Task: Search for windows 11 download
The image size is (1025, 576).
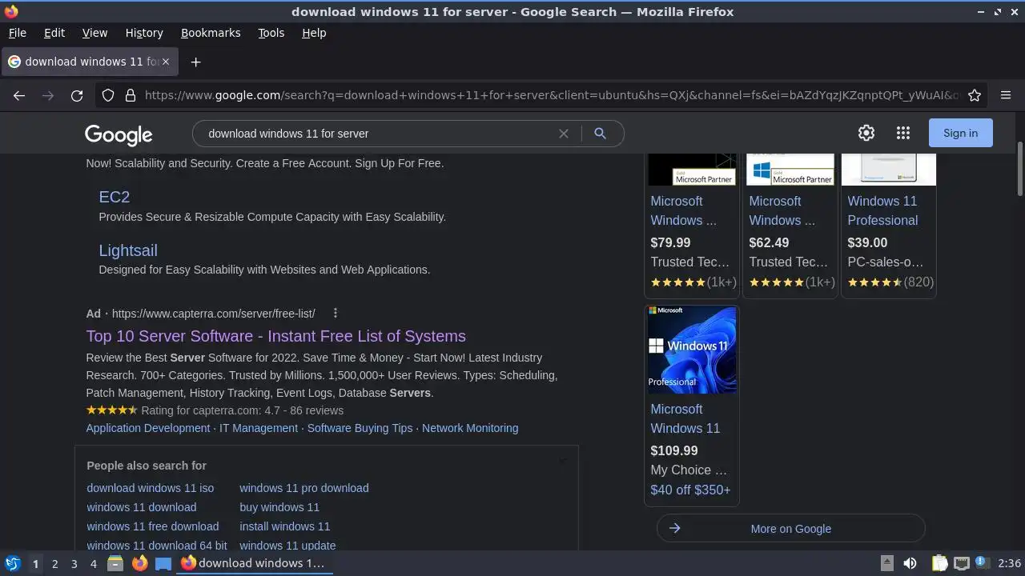Action: 142,507
